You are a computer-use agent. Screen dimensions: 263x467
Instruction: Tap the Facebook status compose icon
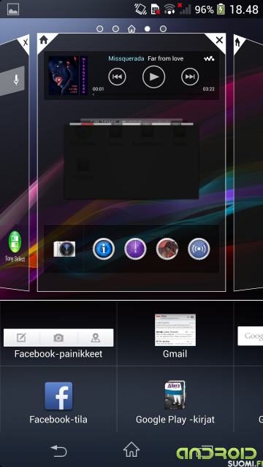(x=21, y=338)
